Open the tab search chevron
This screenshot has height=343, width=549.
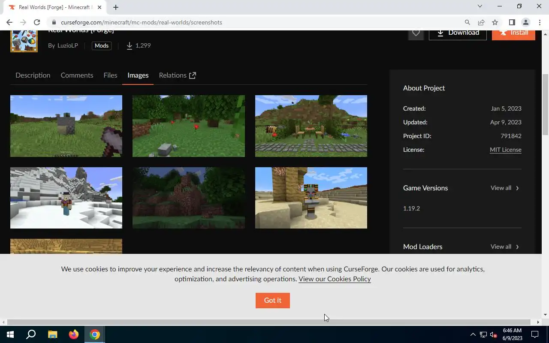pyautogui.click(x=480, y=6)
